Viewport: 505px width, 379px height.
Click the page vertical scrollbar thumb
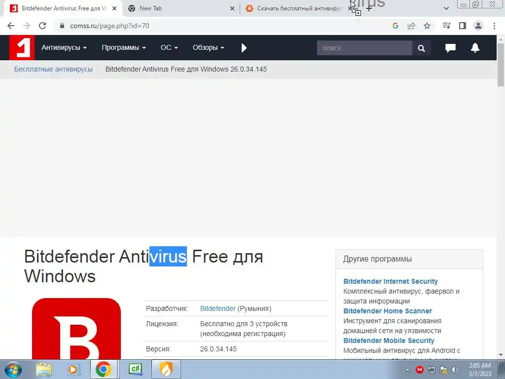point(501,65)
